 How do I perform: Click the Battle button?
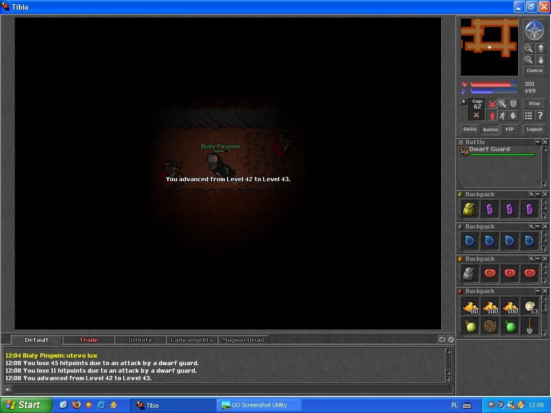click(490, 129)
